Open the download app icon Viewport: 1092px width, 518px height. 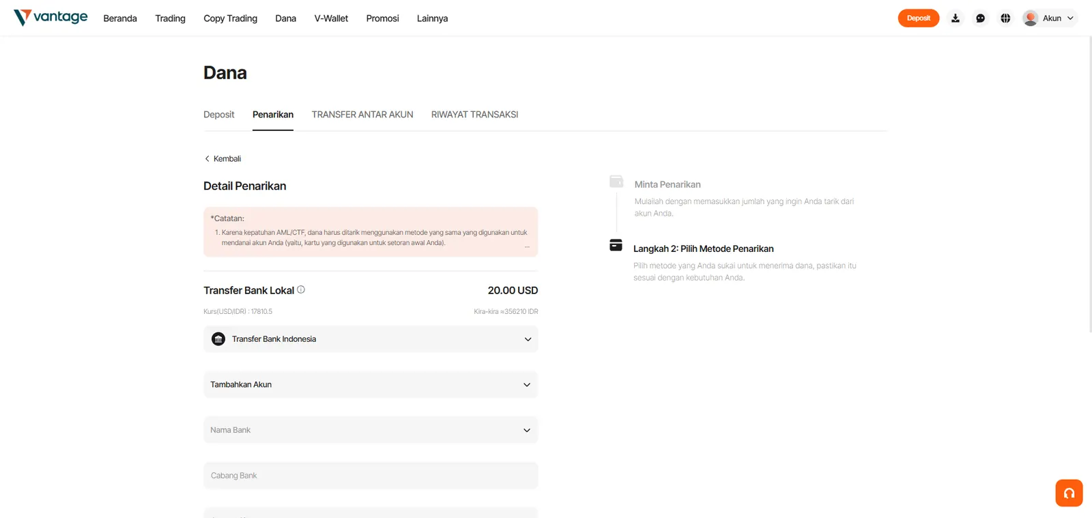click(955, 18)
